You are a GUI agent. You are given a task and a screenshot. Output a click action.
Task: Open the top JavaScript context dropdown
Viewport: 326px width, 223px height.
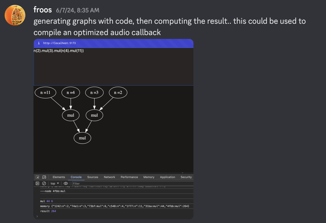[55, 183]
